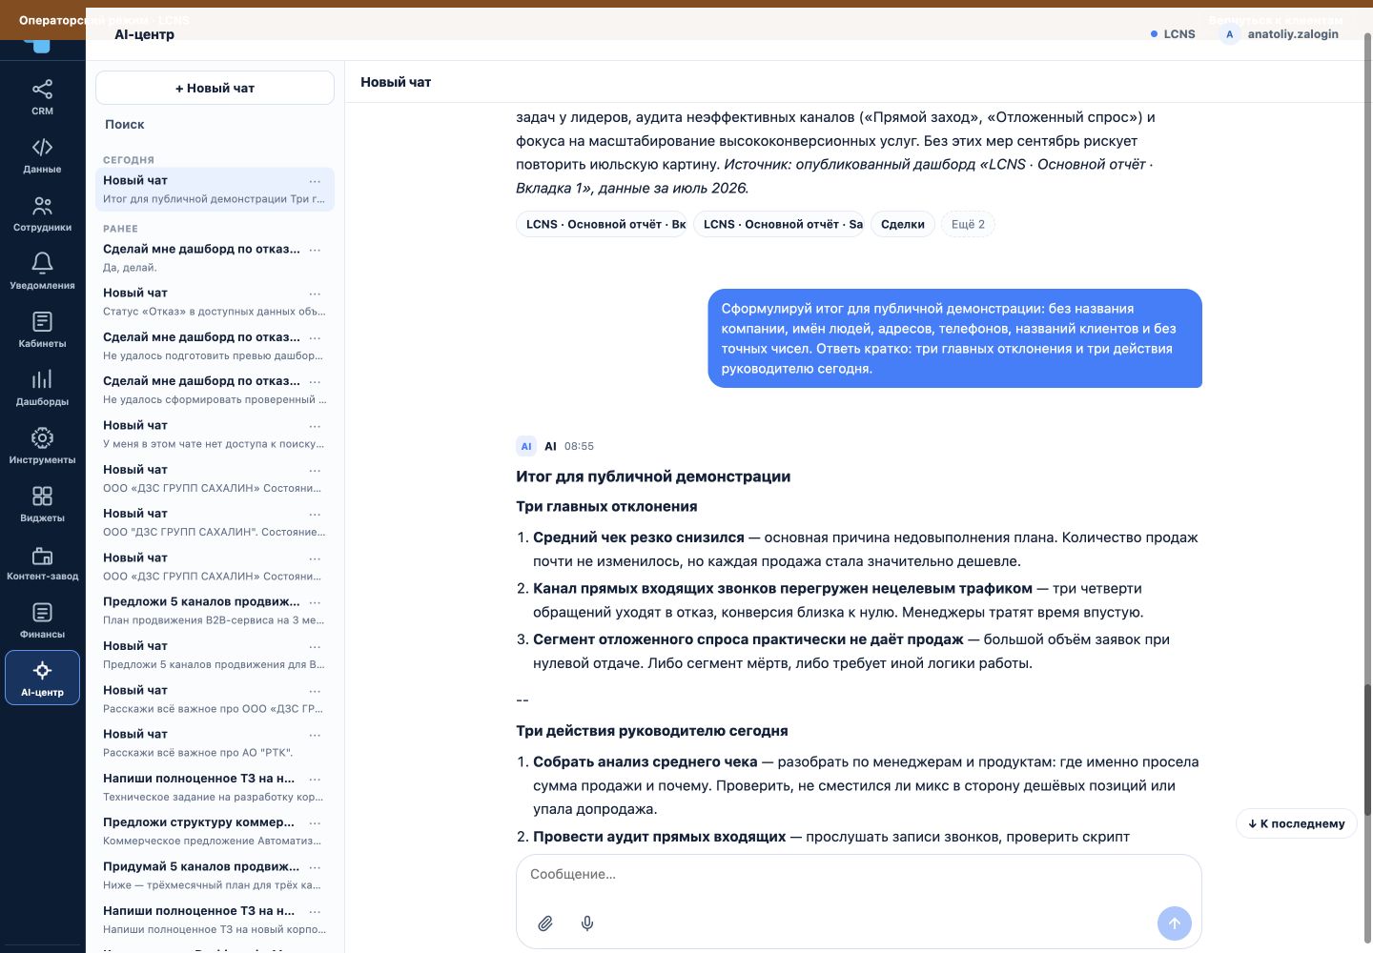
Task: Click the 'К последнему' jump button
Action: tap(1296, 823)
